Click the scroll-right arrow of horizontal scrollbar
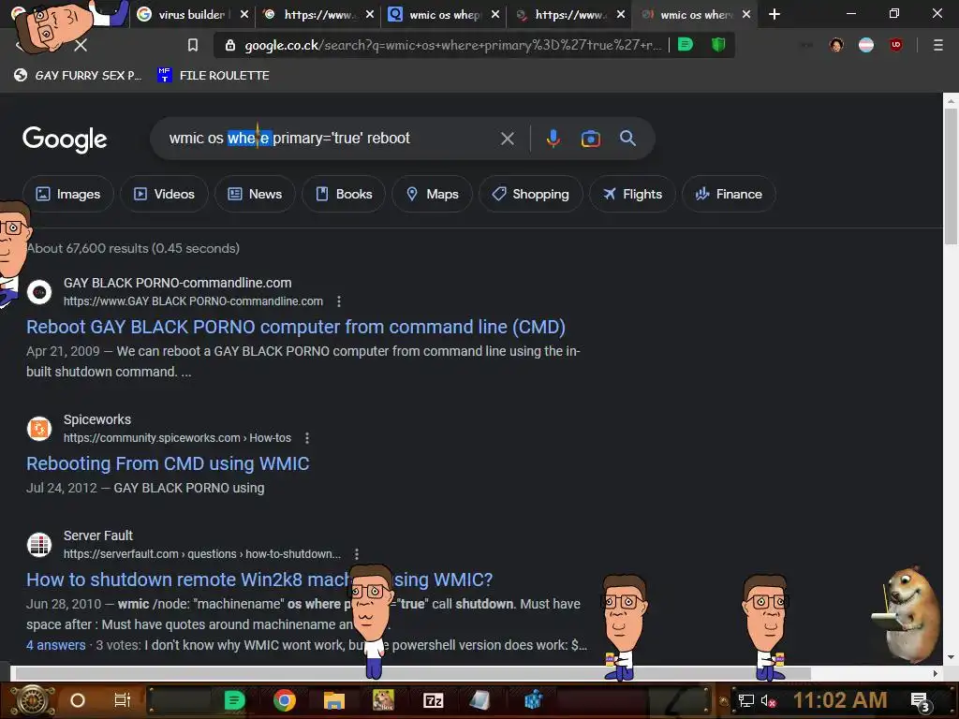 [936, 673]
